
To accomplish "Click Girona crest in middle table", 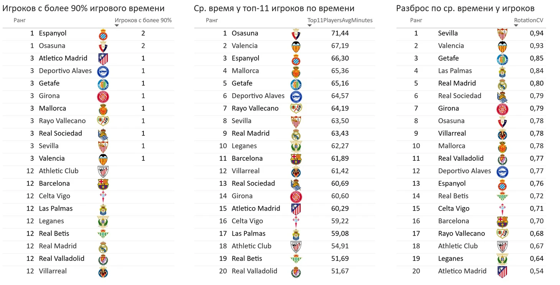I will click(x=296, y=197).
